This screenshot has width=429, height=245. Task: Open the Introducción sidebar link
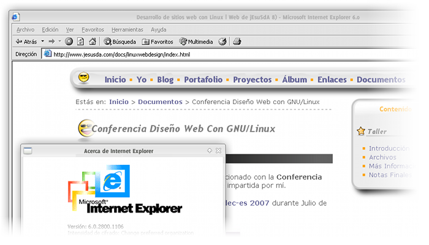389,148
